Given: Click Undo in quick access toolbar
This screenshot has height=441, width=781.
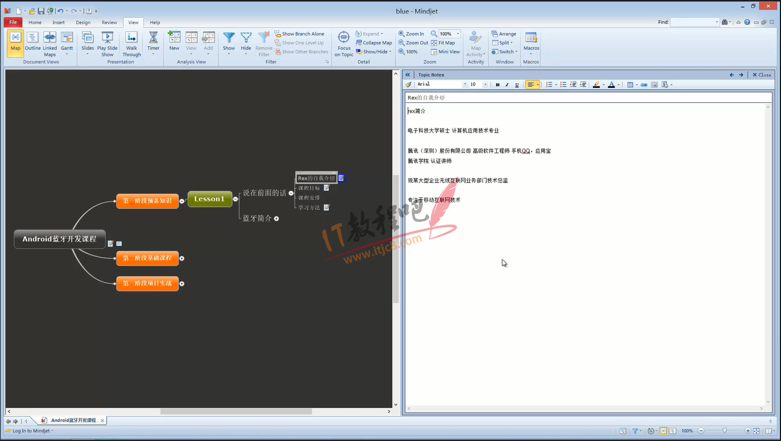Looking at the screenshot, I should tap(60, 11).
